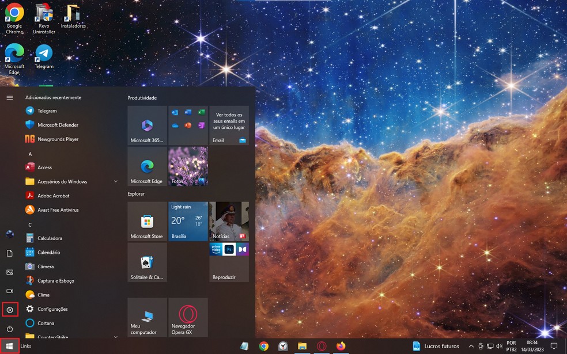Click the Email tile to see all emails
The width and height of the screenshot is (567, 354).
coord(229,125)
